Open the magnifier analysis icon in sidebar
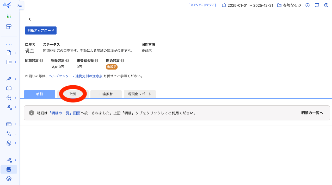This screenshot has height=185, width=332. (9, 98)
